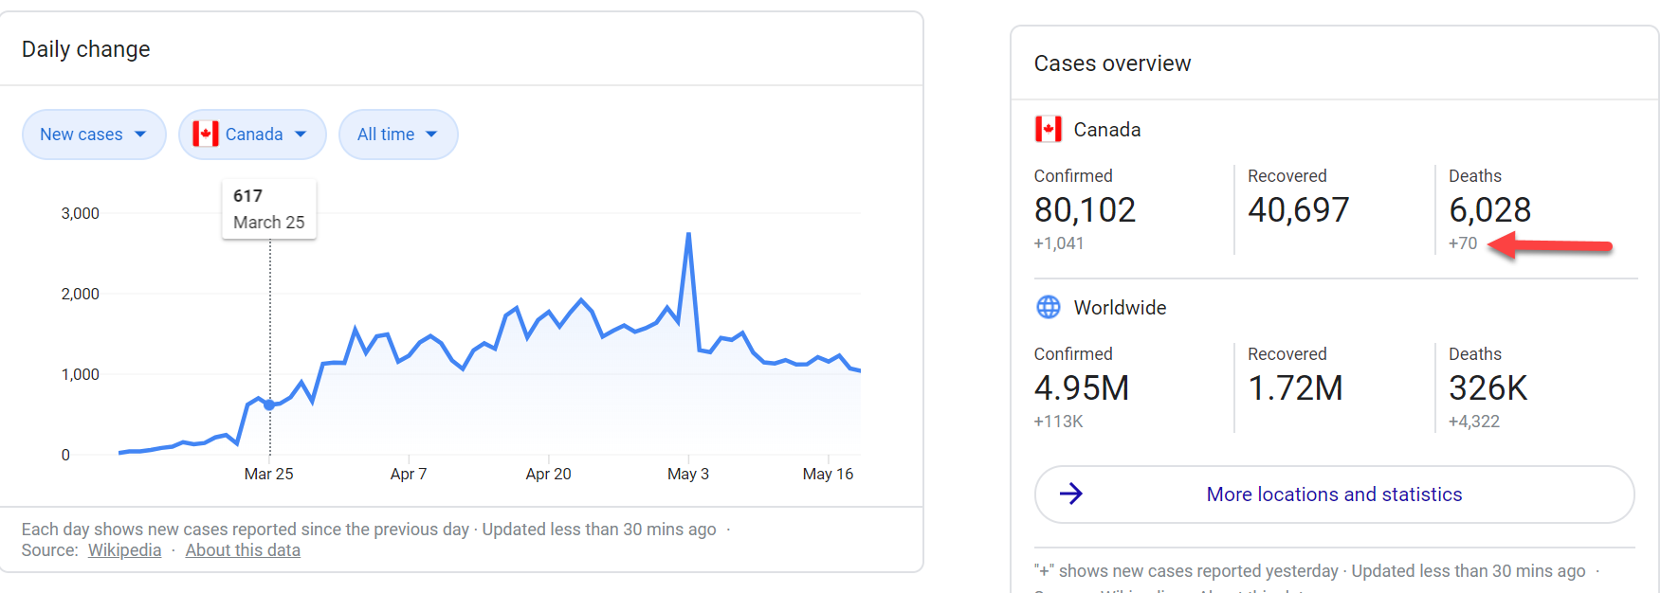Screen dimensions: 1661x593
Task: Open the Canada country dropdown
Action: click(x=252, y=135)
